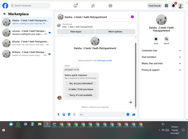
Task: Click the microphone voice clip icon
Action: coord(58,114)
